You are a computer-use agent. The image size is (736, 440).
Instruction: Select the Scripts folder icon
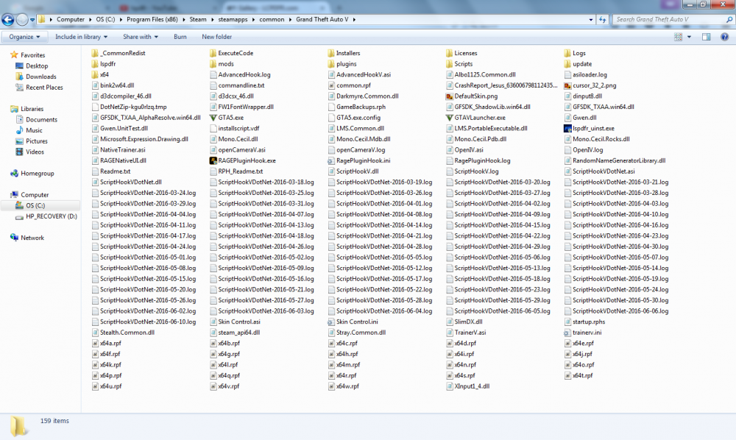[449, 64]
